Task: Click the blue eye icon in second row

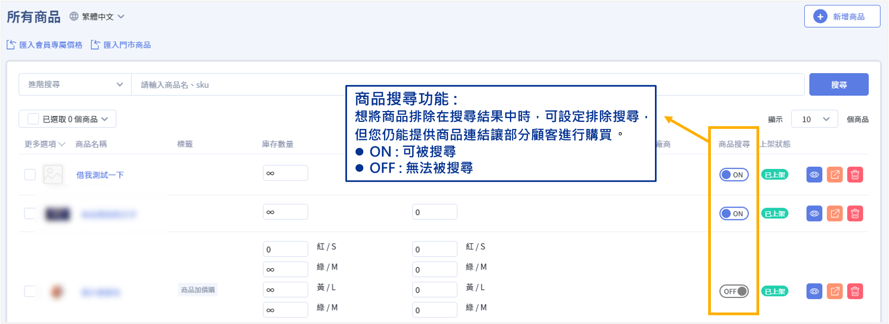Action: (814, 213)
